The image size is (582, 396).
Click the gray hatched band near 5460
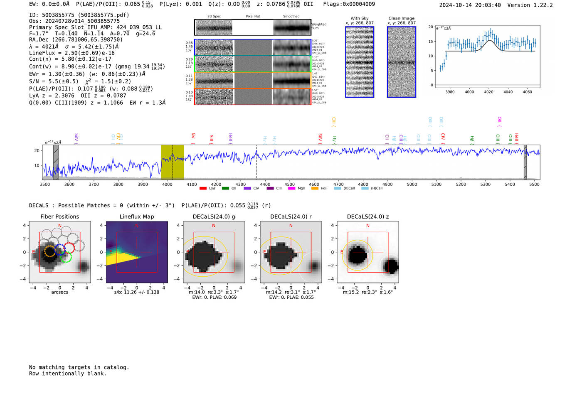pyautogui.click(x=525, y=162)
